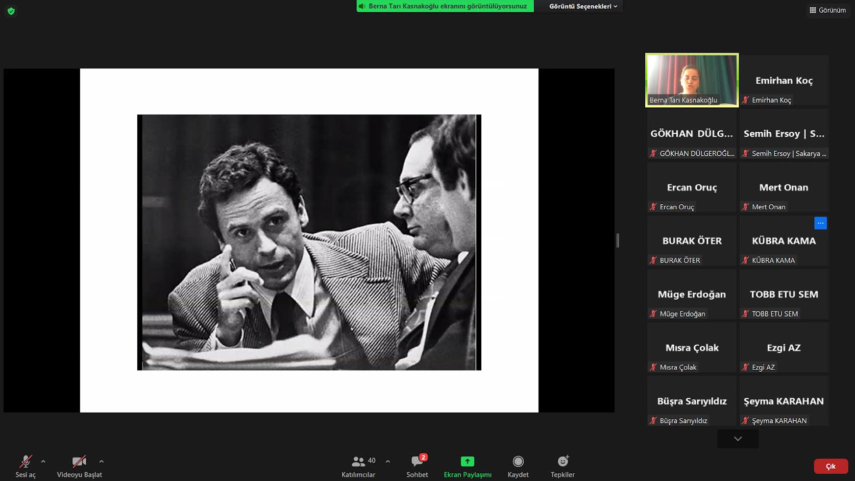The height and width of the screenshot is (481, 855).
Task: Expand the arrow next to Katılımcılar
Action: 388,462
